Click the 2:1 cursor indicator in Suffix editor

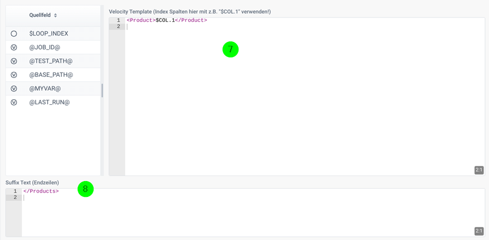479,231
